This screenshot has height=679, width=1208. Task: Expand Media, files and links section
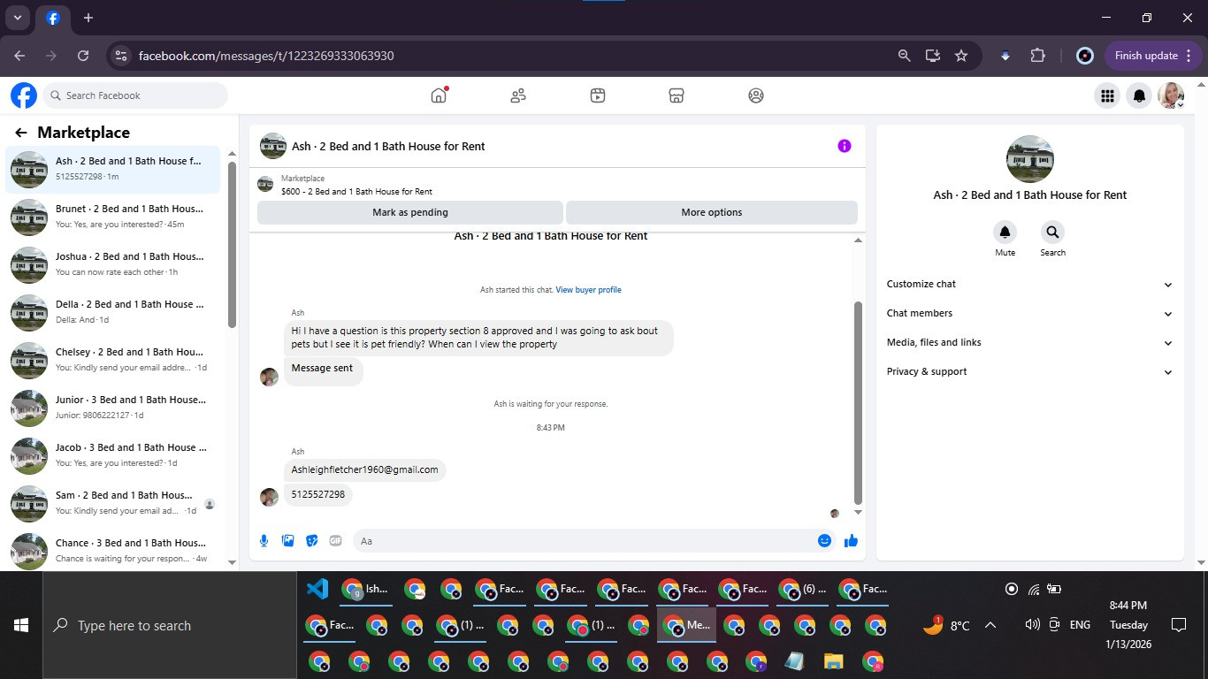tap(1029, 343)
